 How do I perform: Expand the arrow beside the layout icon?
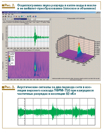25,16
